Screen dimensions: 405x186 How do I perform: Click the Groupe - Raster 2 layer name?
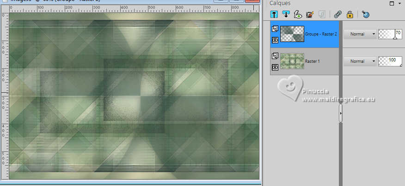[321, 34]
